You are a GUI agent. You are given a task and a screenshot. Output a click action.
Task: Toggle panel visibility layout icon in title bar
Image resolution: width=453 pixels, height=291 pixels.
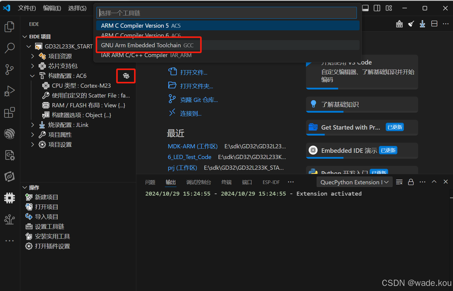click(365, 8)
